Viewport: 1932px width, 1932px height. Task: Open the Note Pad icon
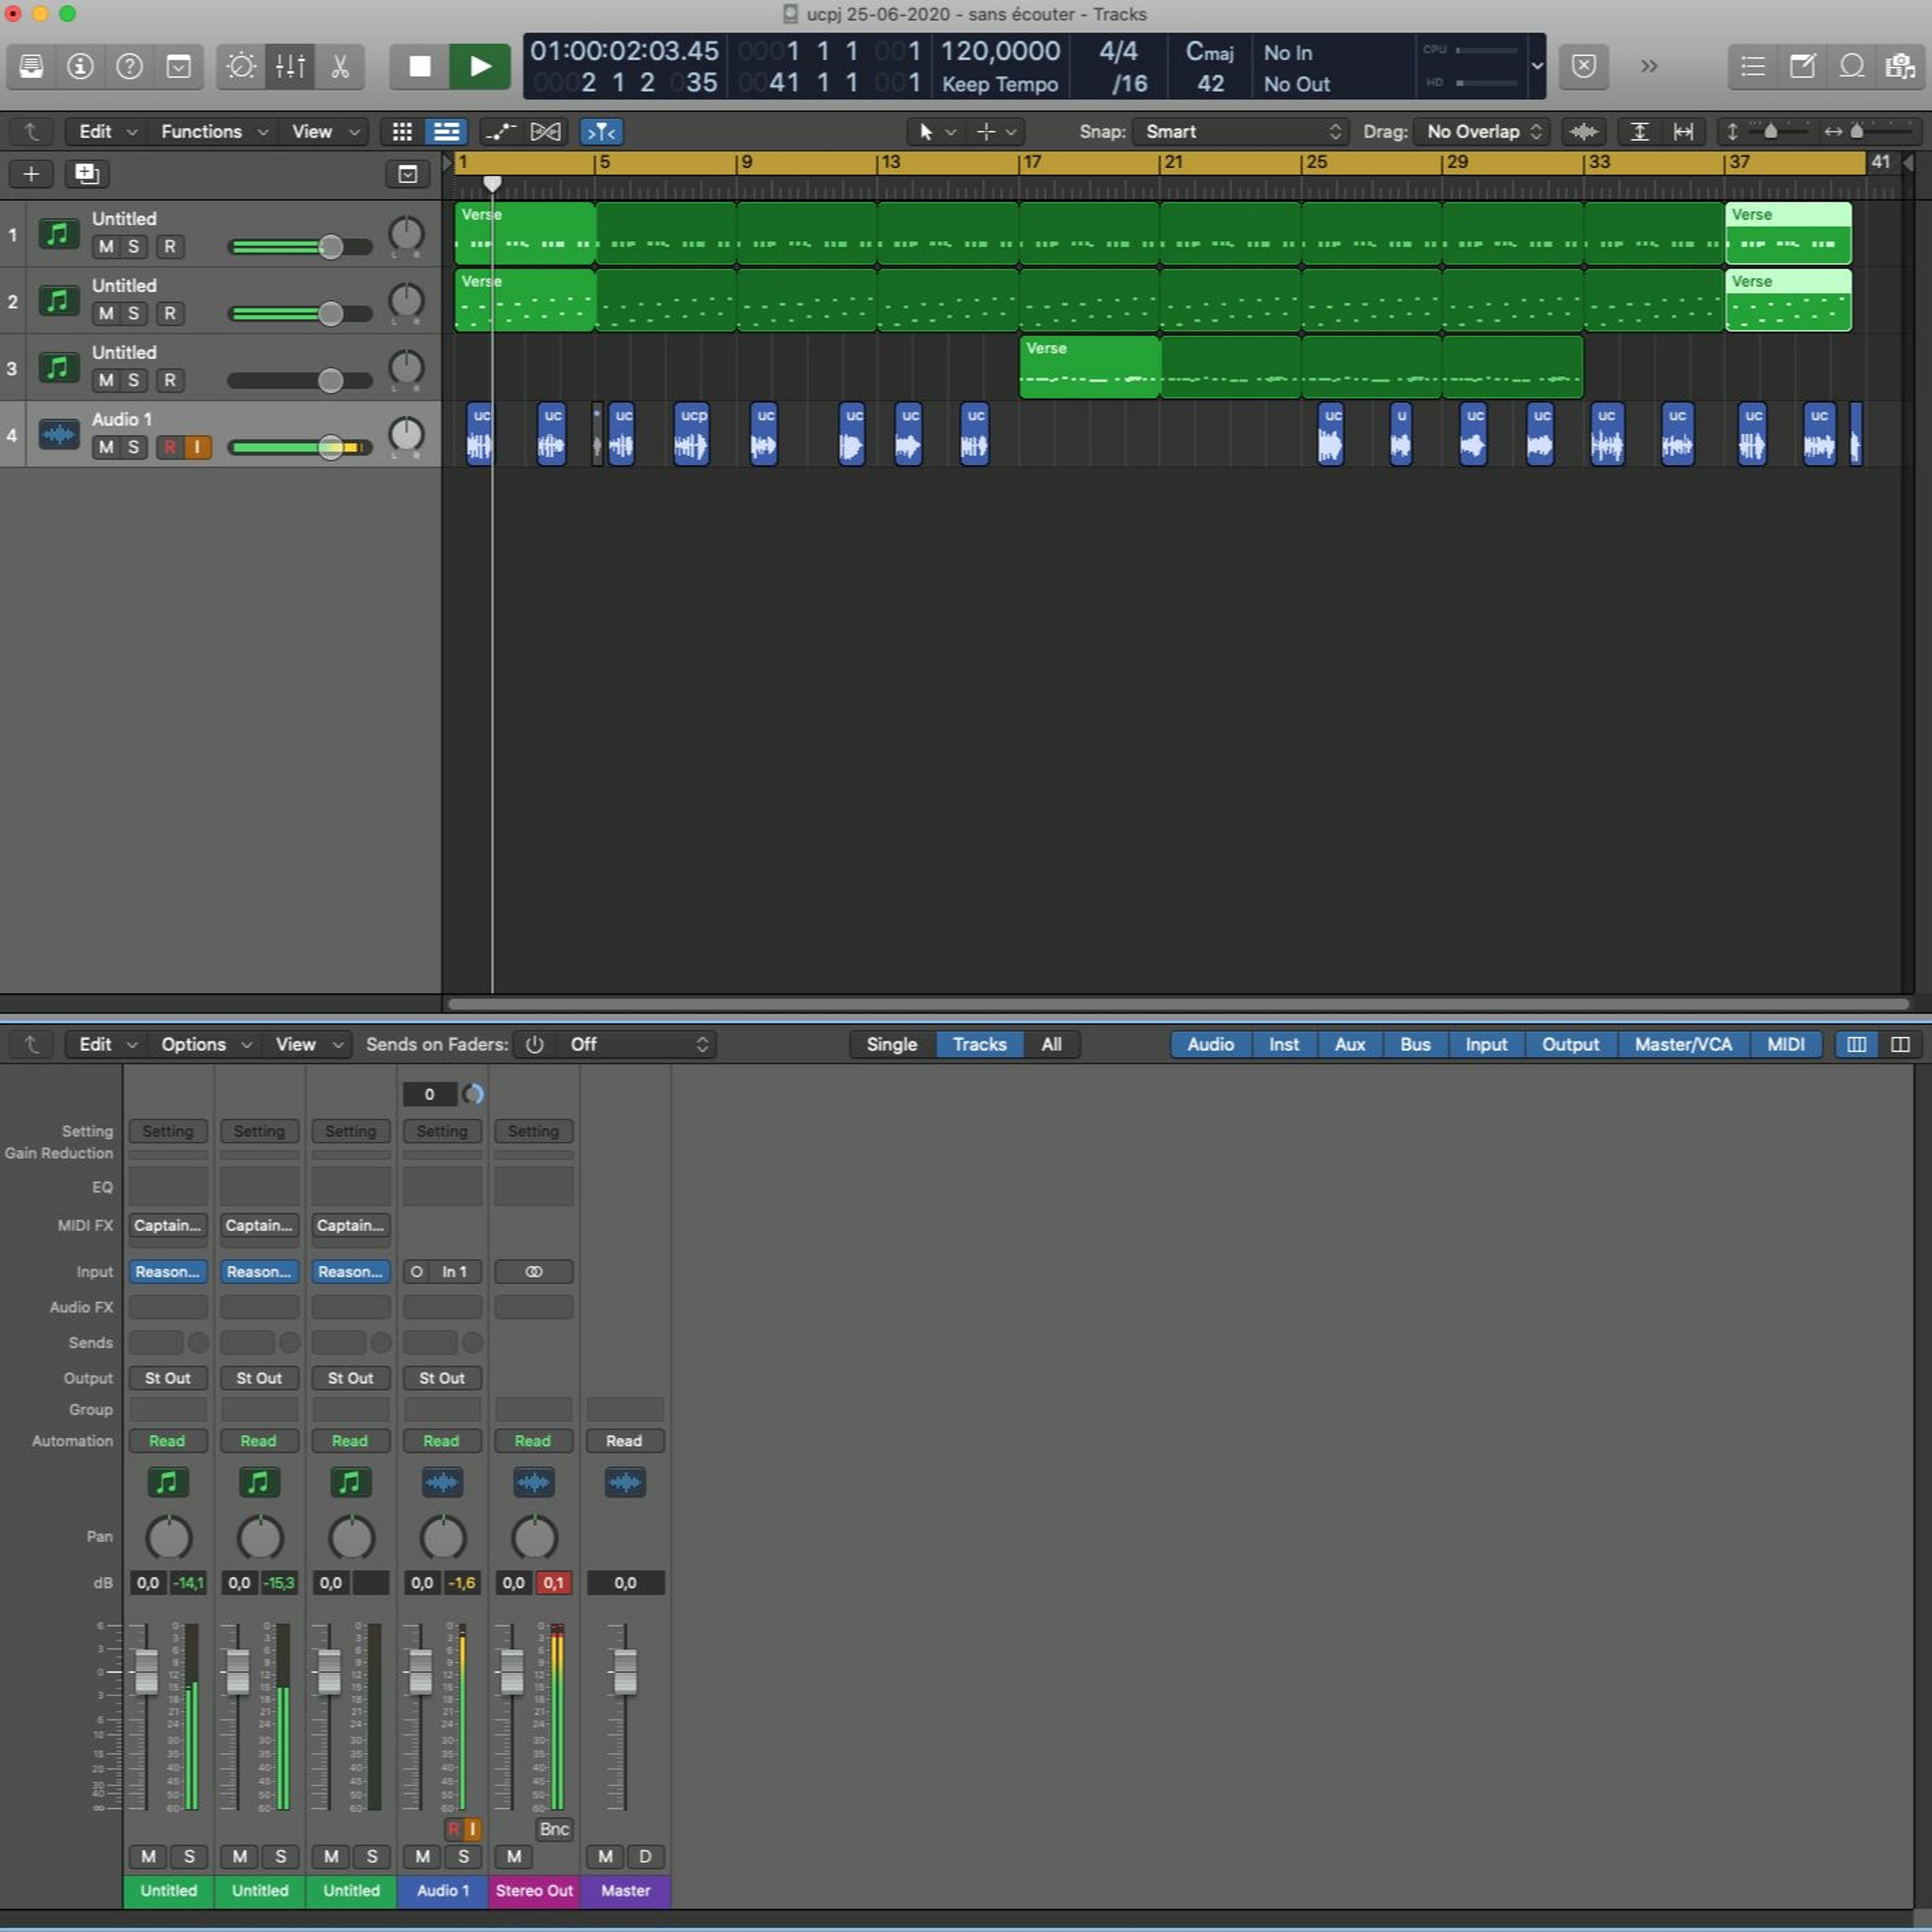click(x=1802, y=67)
